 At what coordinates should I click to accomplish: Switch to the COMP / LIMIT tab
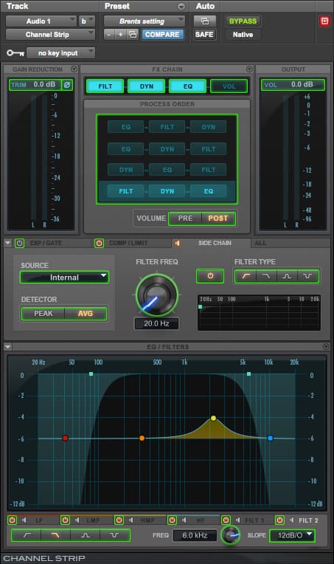point(128,243)
